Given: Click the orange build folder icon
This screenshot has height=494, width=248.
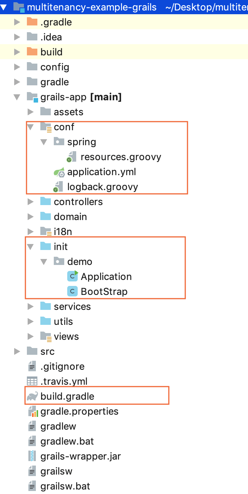Looking at the screenshot, I should tap(32, 52).
